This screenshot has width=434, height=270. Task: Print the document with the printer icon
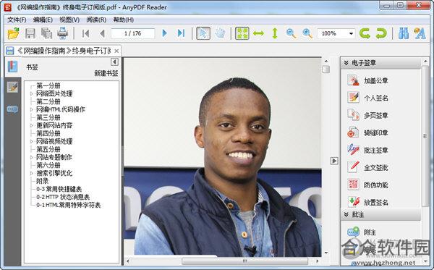(62, 33)
